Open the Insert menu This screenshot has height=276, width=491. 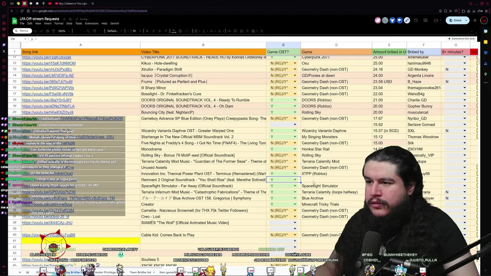pos(48,23)
